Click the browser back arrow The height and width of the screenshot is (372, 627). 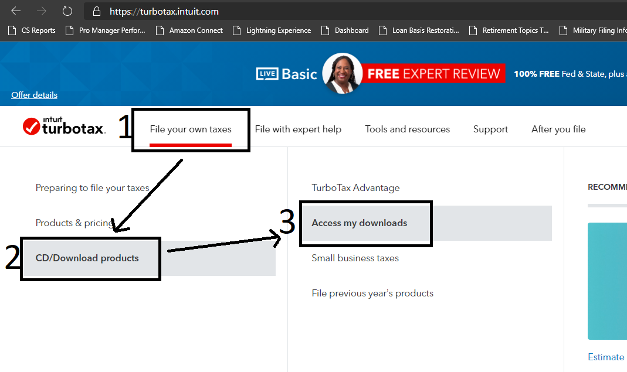tap(16, 11)
